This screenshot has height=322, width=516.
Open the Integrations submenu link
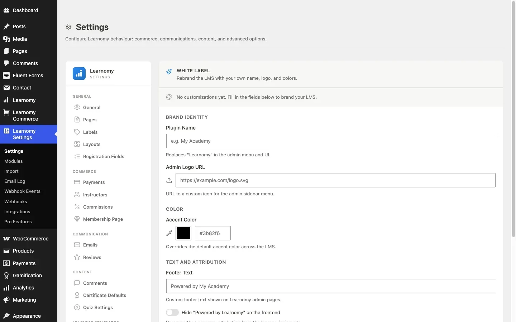(x=17, y=211)
